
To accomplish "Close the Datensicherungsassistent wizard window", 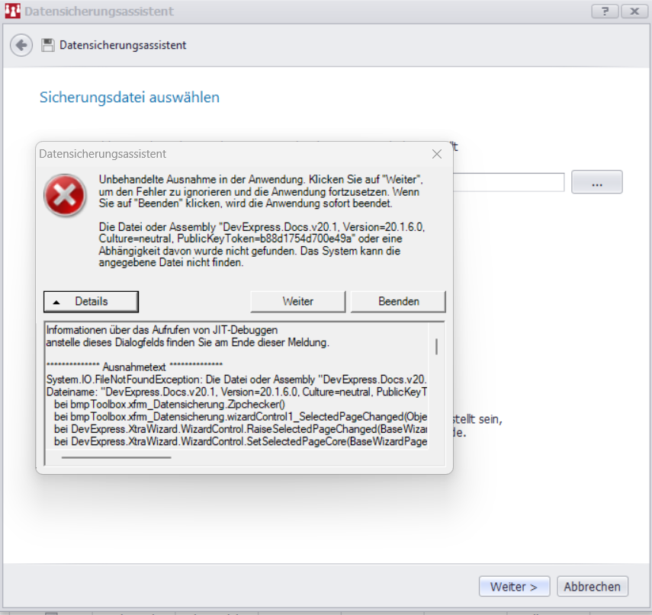I will [x=633, y=11].
